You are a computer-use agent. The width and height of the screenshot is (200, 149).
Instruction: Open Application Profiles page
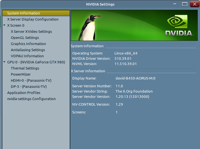[24, 93]
